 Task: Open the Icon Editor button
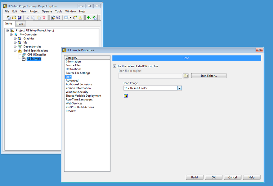[208, 76]
